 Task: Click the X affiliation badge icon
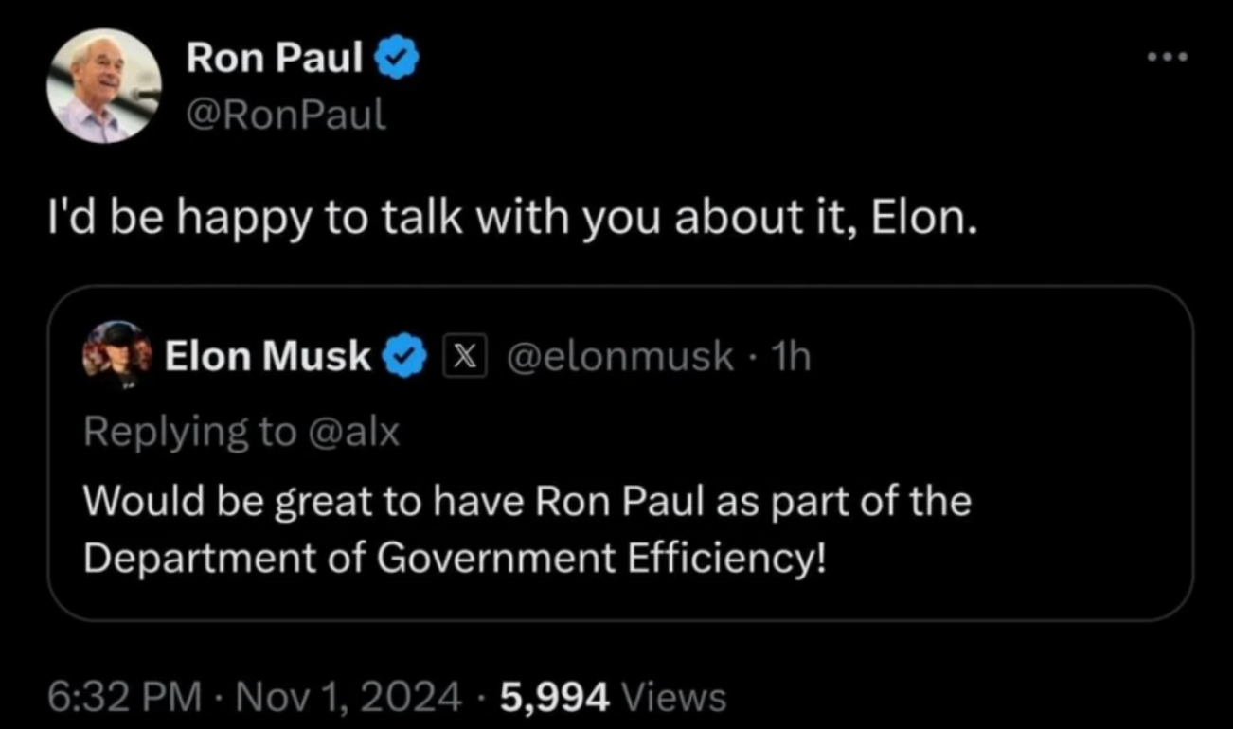[x=465, y=357]
